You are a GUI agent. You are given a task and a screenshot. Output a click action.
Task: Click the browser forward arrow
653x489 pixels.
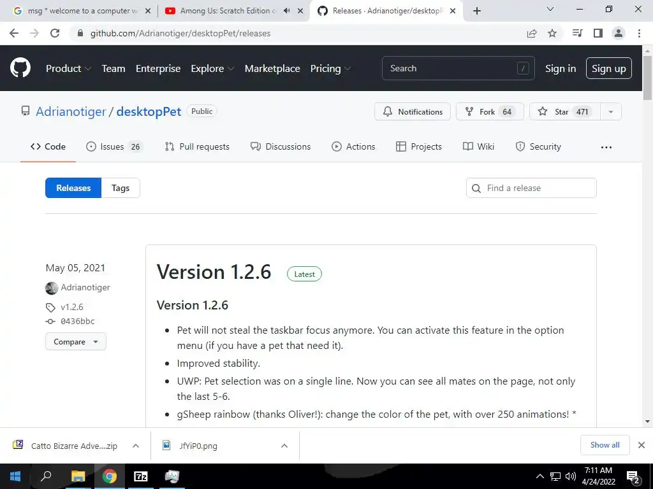point(34,33)
